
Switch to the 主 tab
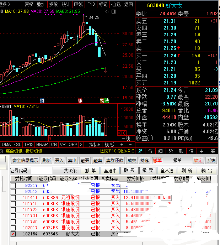click(x=202, y=151)
